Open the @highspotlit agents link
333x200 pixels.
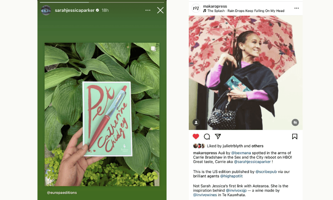[x=231, y=176]
